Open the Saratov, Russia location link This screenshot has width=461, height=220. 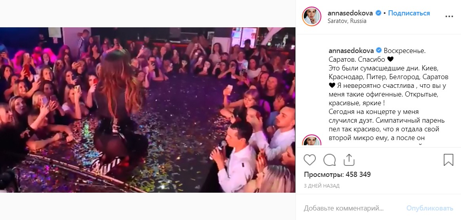[347, 21]
